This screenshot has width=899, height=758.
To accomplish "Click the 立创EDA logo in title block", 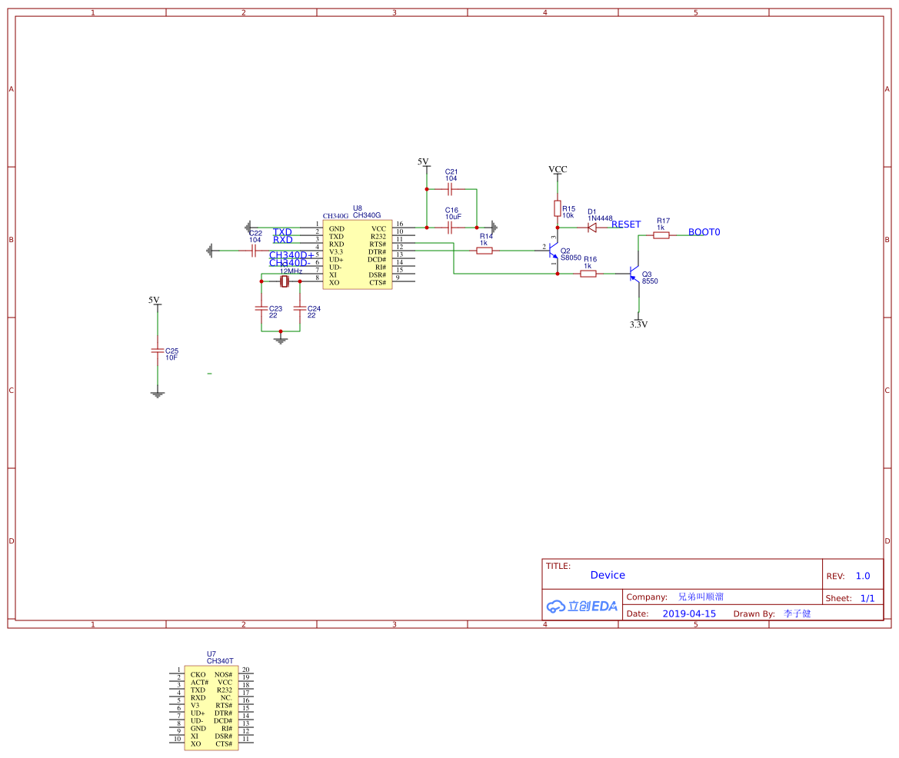I will click(582, 606).
